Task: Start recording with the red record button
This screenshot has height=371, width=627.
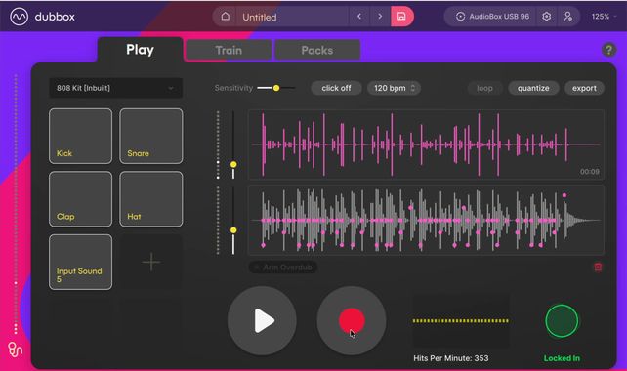Action: point(352,320)
